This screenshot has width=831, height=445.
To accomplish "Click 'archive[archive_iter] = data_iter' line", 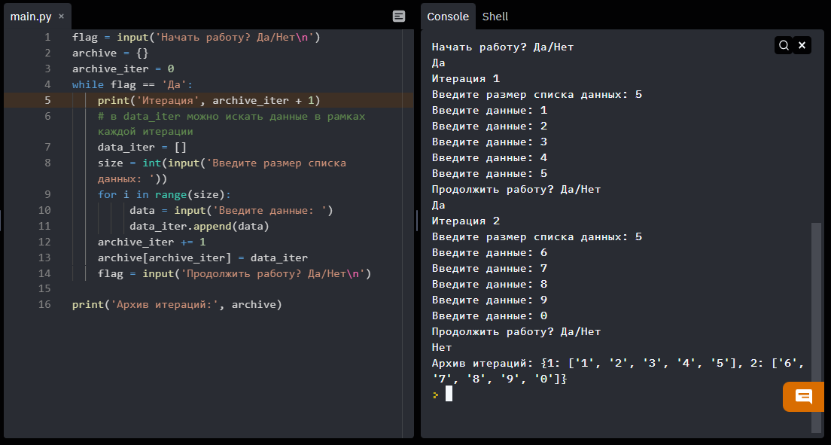I will 202,258.
